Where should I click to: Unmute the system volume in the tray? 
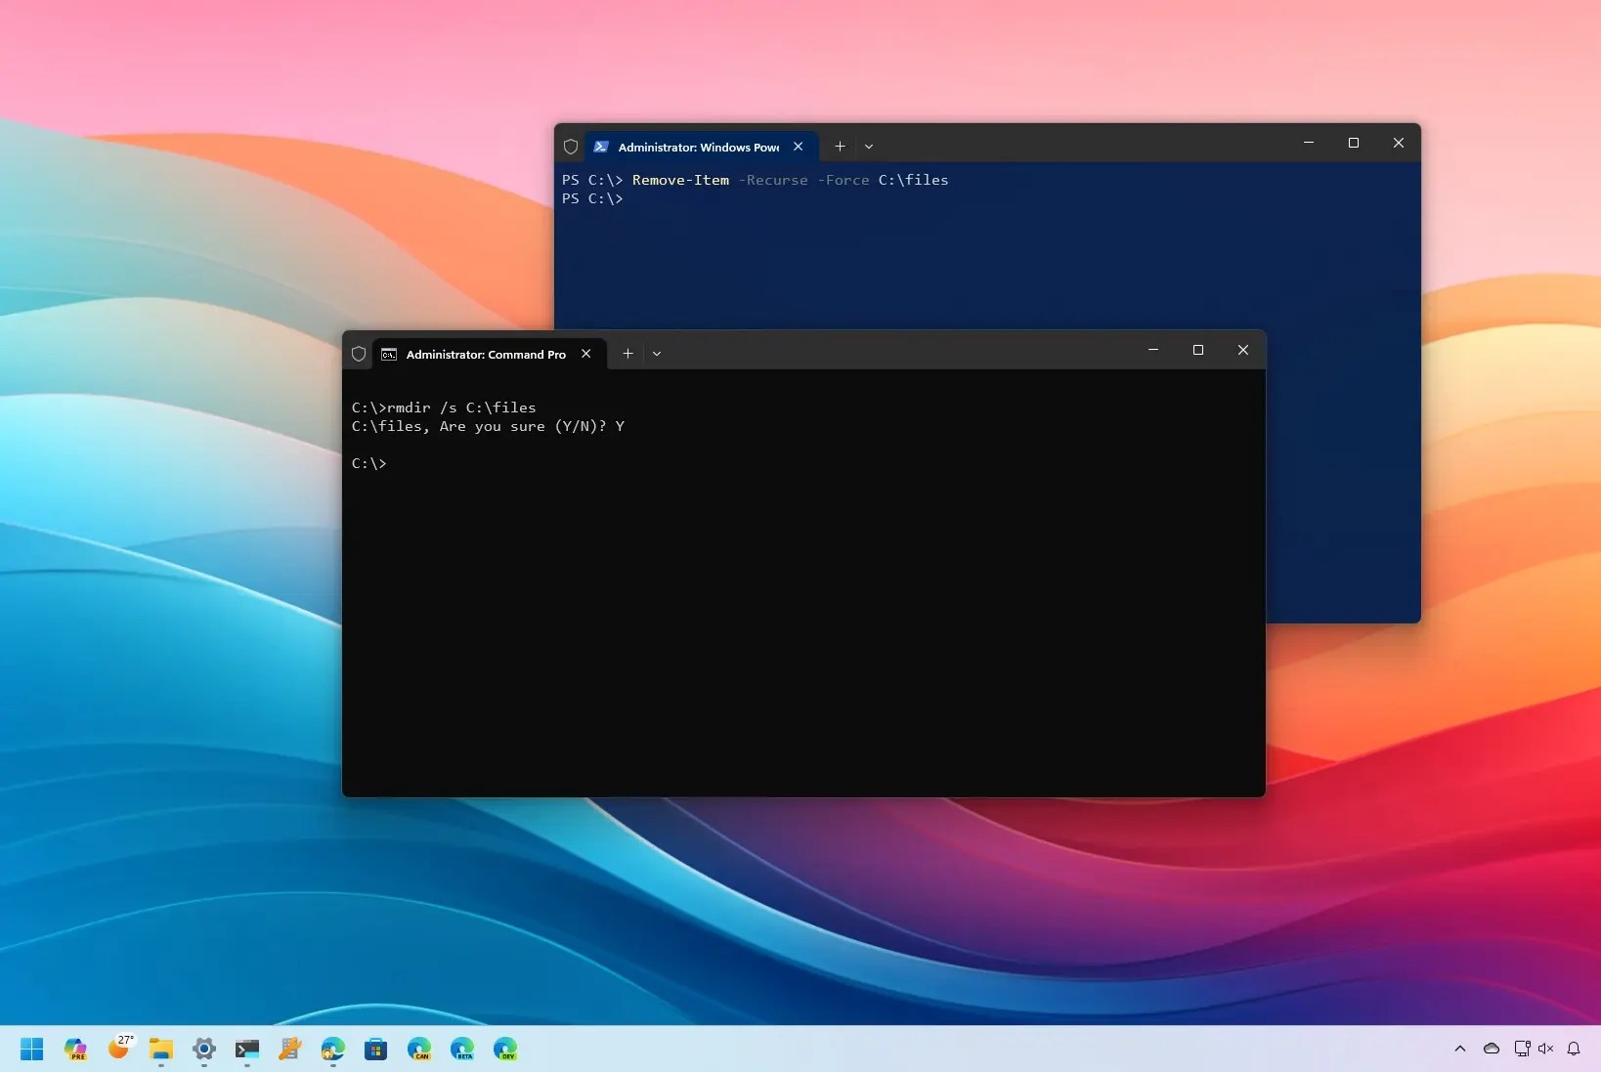point(1545,1050)
